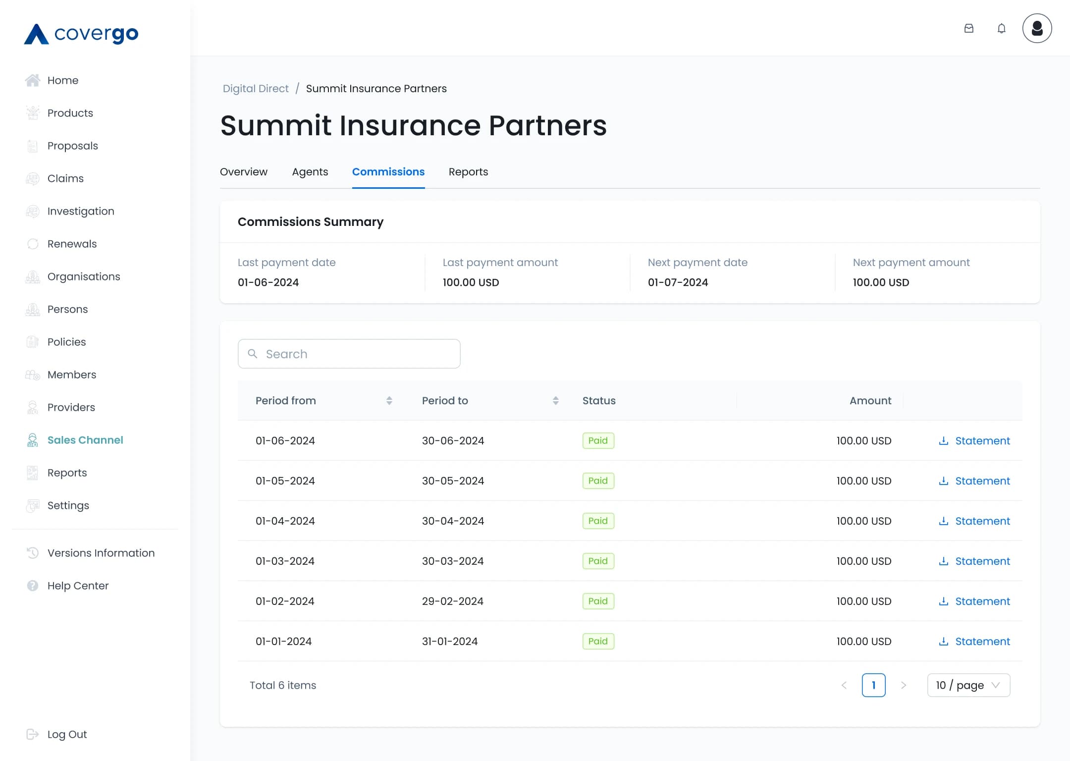Switch to the Overview tab

pos(244,171)
